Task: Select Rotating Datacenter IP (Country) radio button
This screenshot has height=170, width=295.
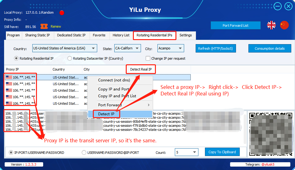Action: (70, 58)
